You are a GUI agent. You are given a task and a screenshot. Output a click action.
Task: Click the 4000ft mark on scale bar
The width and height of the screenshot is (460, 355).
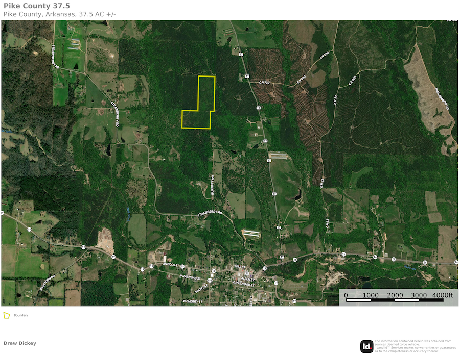(442, 295)
